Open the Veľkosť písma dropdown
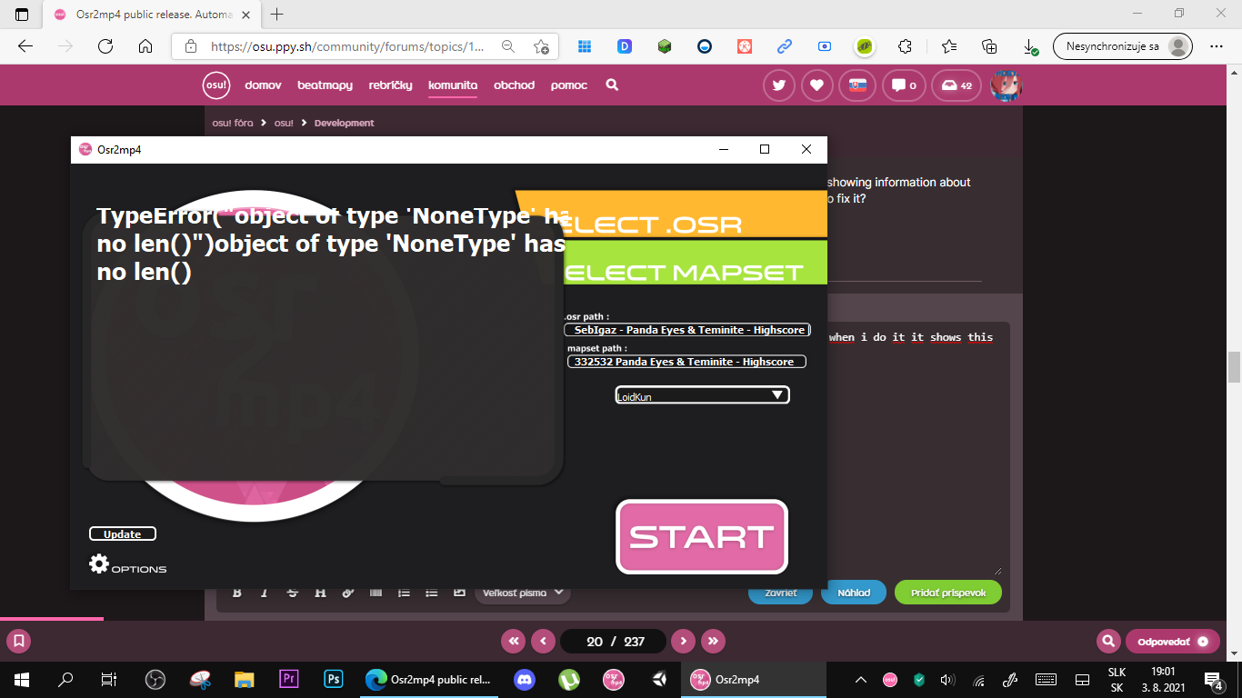 (x=523, y=593)
